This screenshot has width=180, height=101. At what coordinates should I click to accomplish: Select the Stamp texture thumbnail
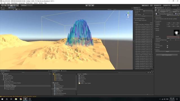pyautogui.click(x=177, y=33)
